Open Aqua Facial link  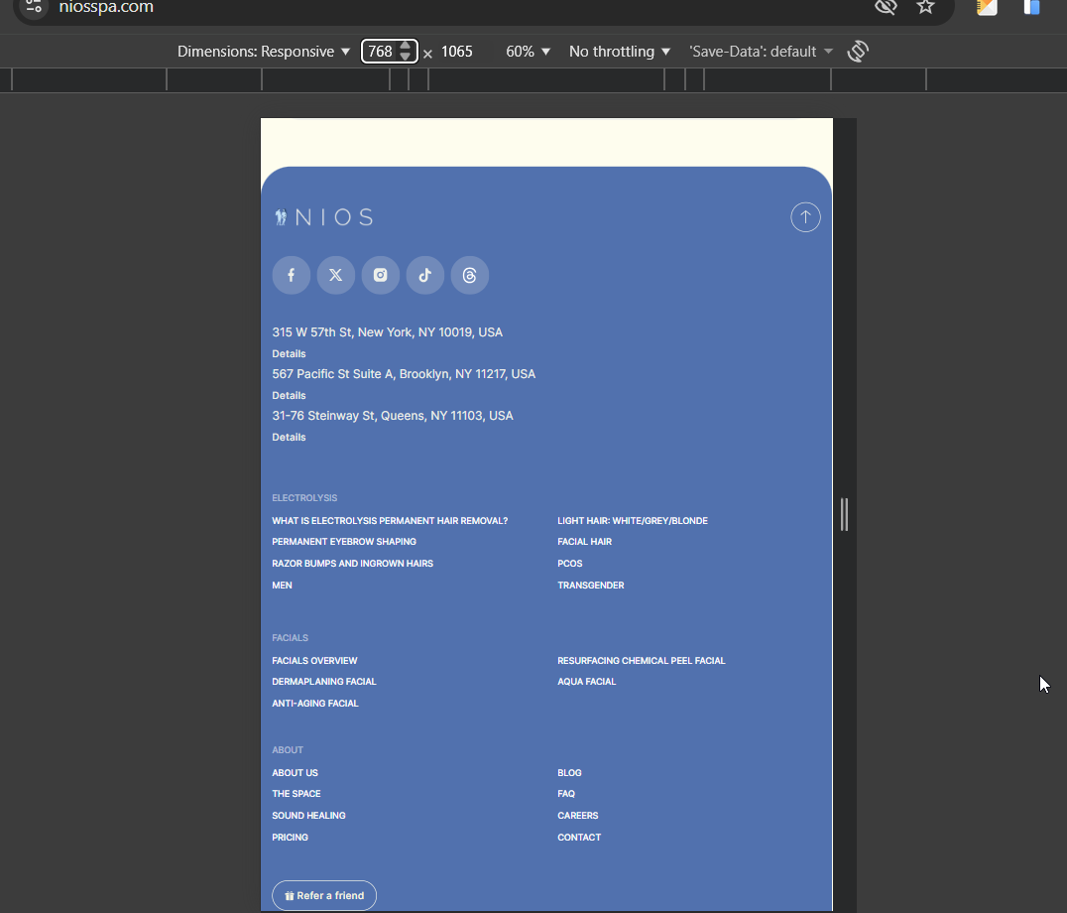[587, 682]
